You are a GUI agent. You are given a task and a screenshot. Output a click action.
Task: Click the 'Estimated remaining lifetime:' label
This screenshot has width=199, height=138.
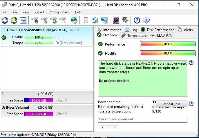point(120,107)
